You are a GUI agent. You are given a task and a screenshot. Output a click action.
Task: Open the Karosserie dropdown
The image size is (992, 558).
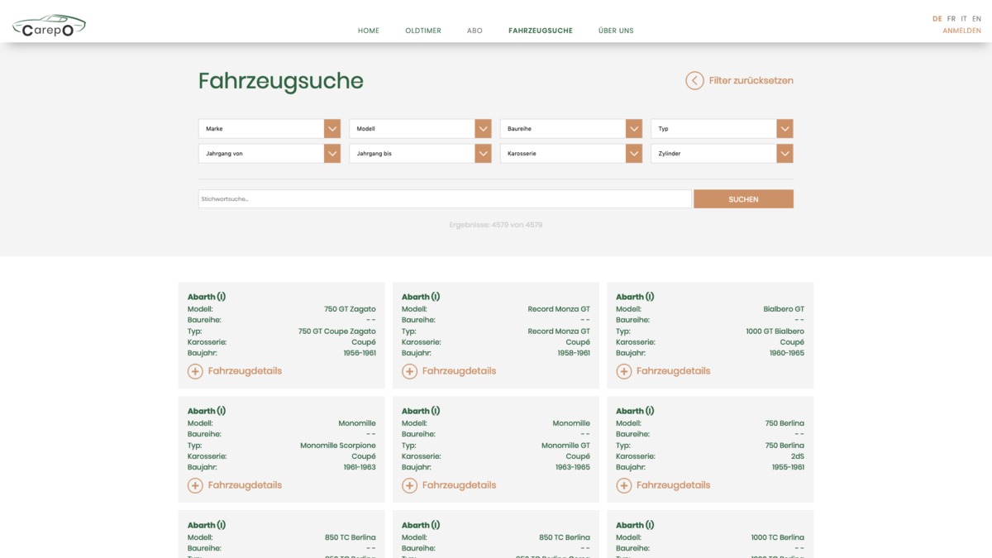tap(571, 154)
